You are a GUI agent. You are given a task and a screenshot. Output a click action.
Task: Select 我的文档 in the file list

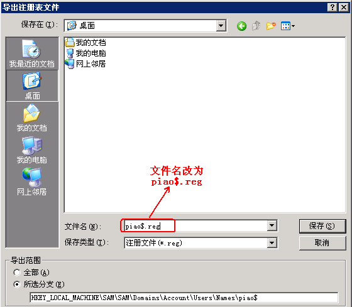pyautogui.click(x=85, y=43)
